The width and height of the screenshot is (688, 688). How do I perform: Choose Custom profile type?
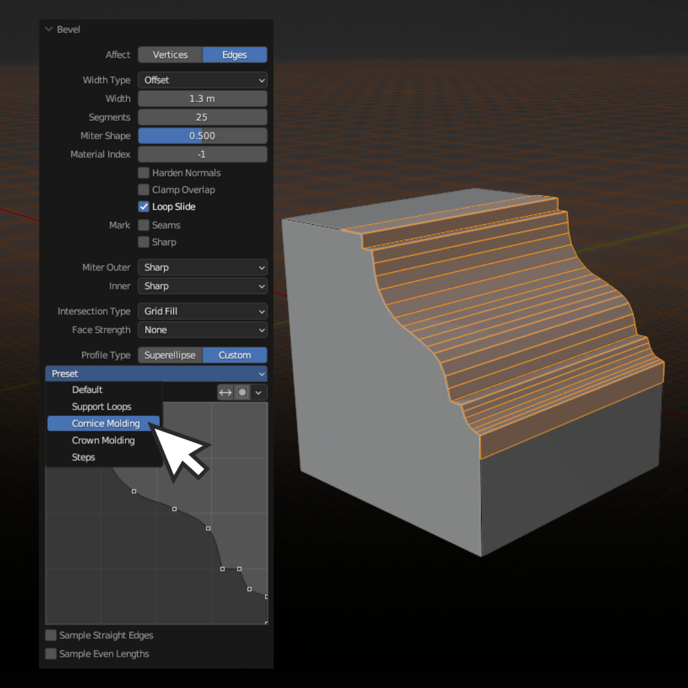click(x=234, y=355)
